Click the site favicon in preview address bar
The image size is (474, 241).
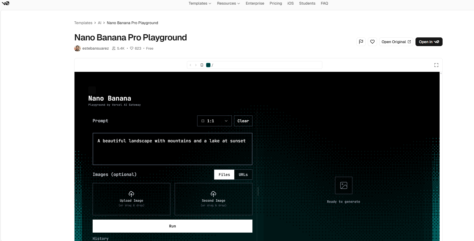208,65
